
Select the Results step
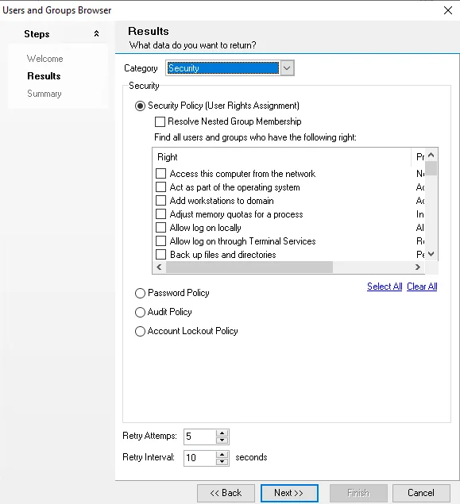coord(44,76)
